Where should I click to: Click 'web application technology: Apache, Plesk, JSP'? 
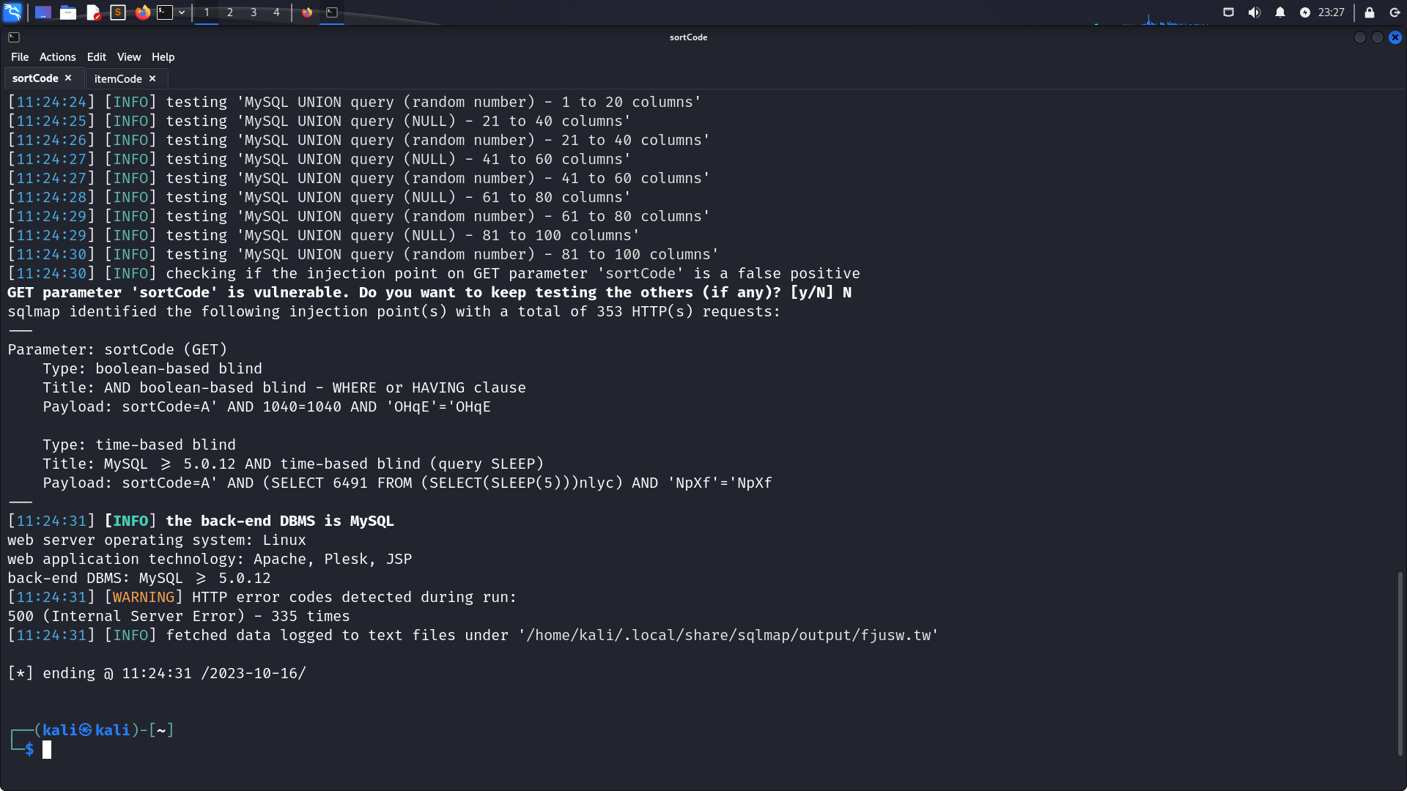pos(210,560)
